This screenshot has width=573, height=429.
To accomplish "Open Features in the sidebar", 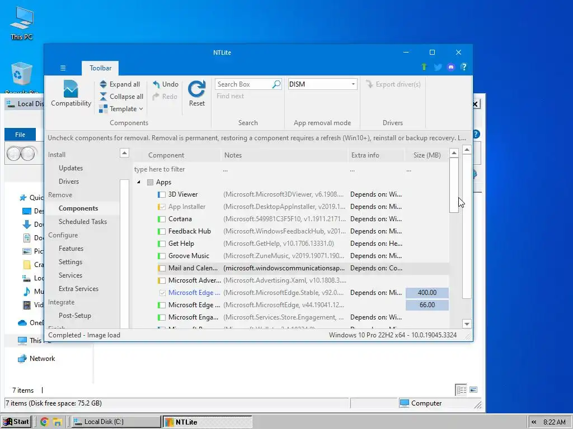I will (x=71, y=249).
